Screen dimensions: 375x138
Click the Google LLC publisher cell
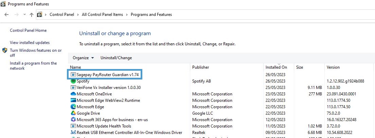coord(202,113)
